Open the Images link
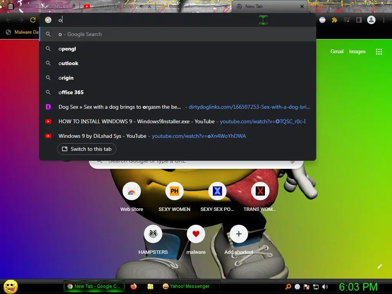Image resolution: width=392 pixels, height=294 pixels. point(357,52)
